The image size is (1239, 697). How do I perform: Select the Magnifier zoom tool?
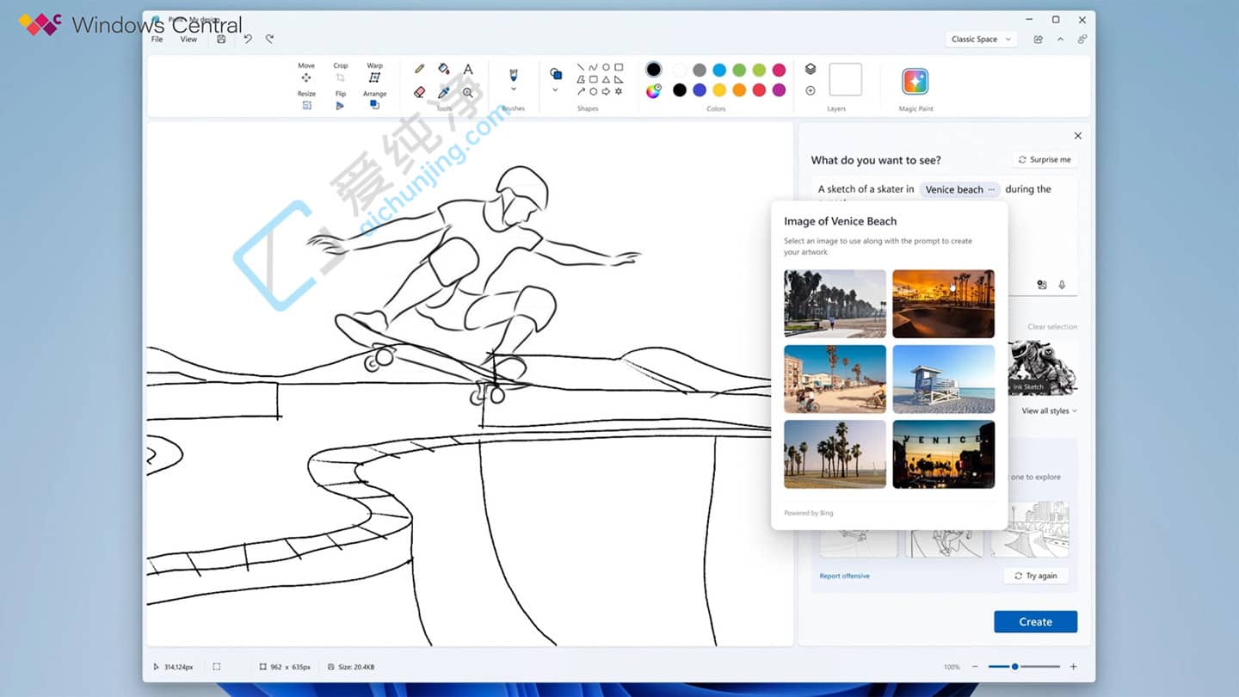(x=468, y=92)
